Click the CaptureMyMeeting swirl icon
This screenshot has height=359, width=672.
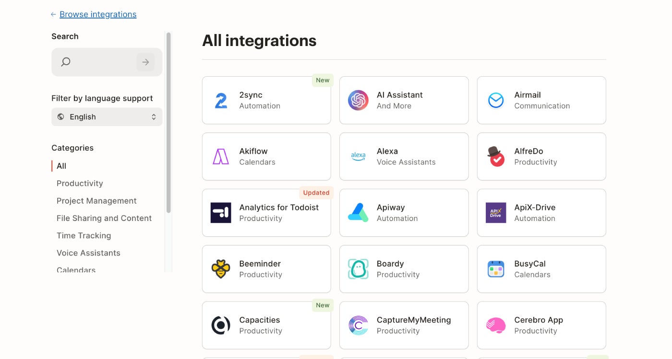[358, 325]
